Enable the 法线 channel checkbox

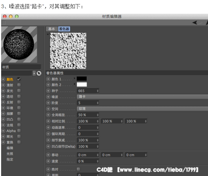coord(19,125)
